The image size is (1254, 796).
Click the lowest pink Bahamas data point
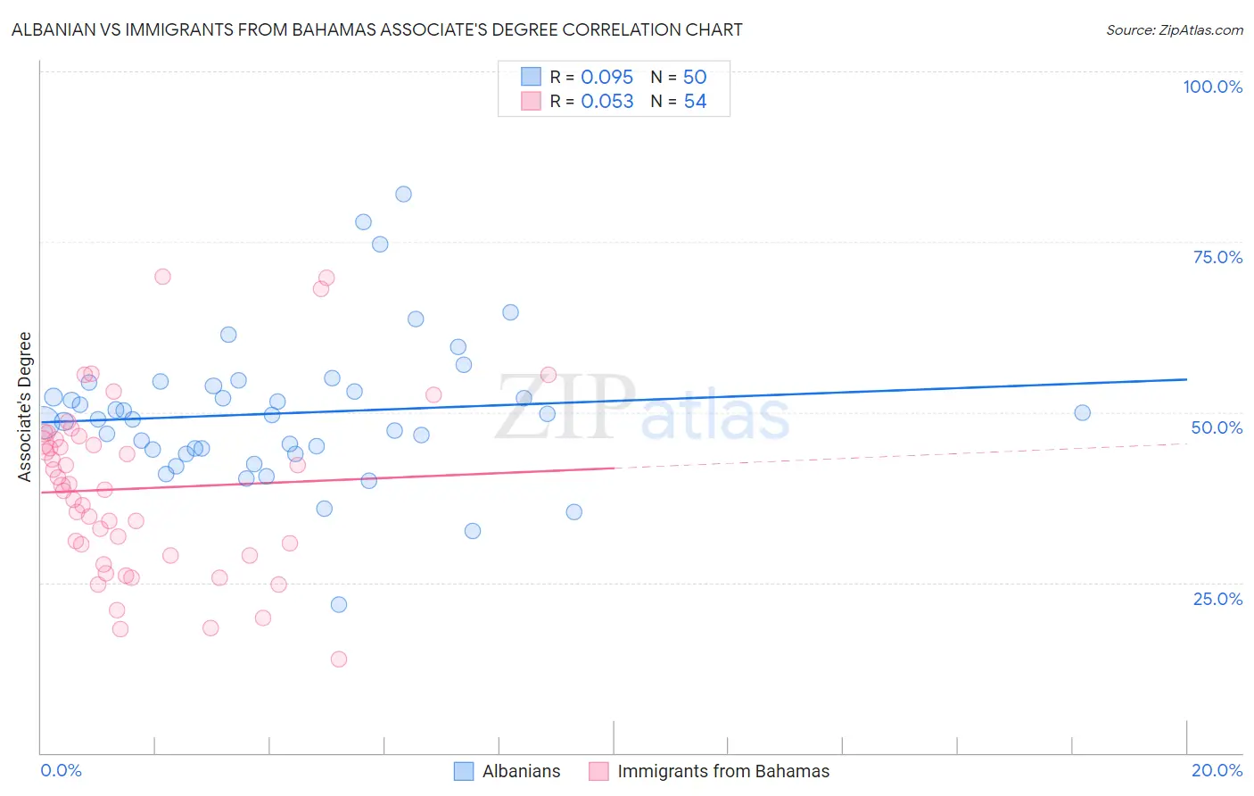tap(339, 659)
